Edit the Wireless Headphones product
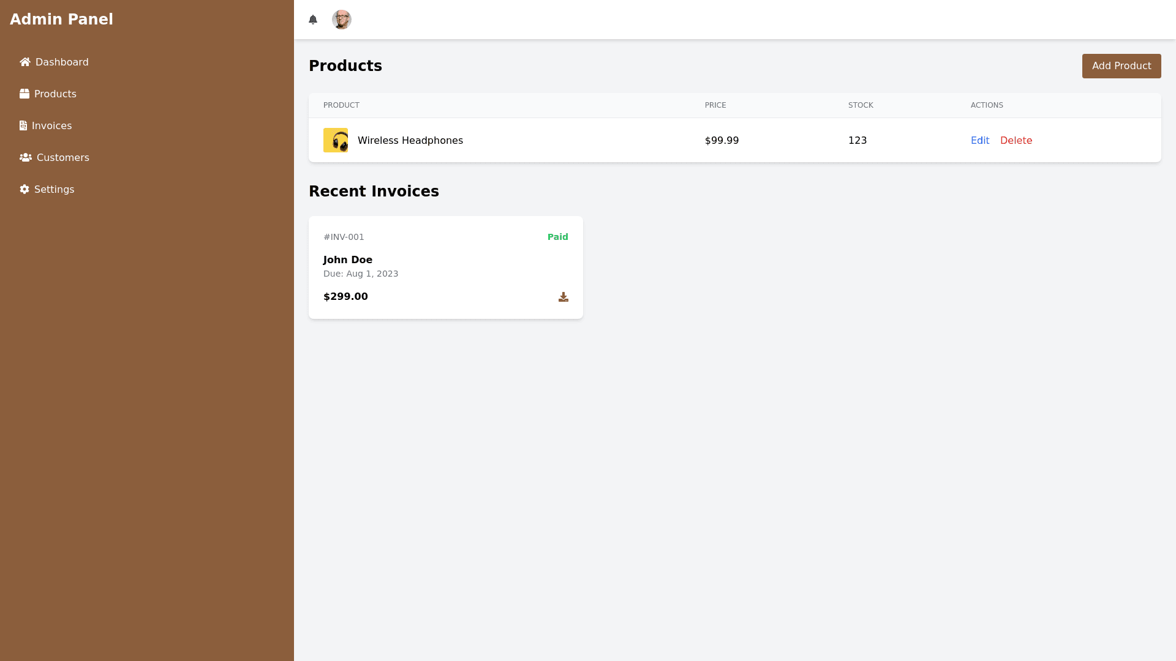Image resolution: width=1176 pixels, height=661 pixels. click(980, 140)
